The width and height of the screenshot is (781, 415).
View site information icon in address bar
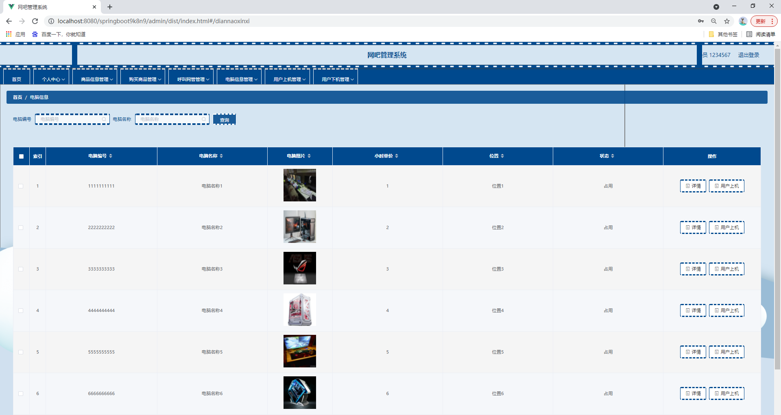coord(51,21)
